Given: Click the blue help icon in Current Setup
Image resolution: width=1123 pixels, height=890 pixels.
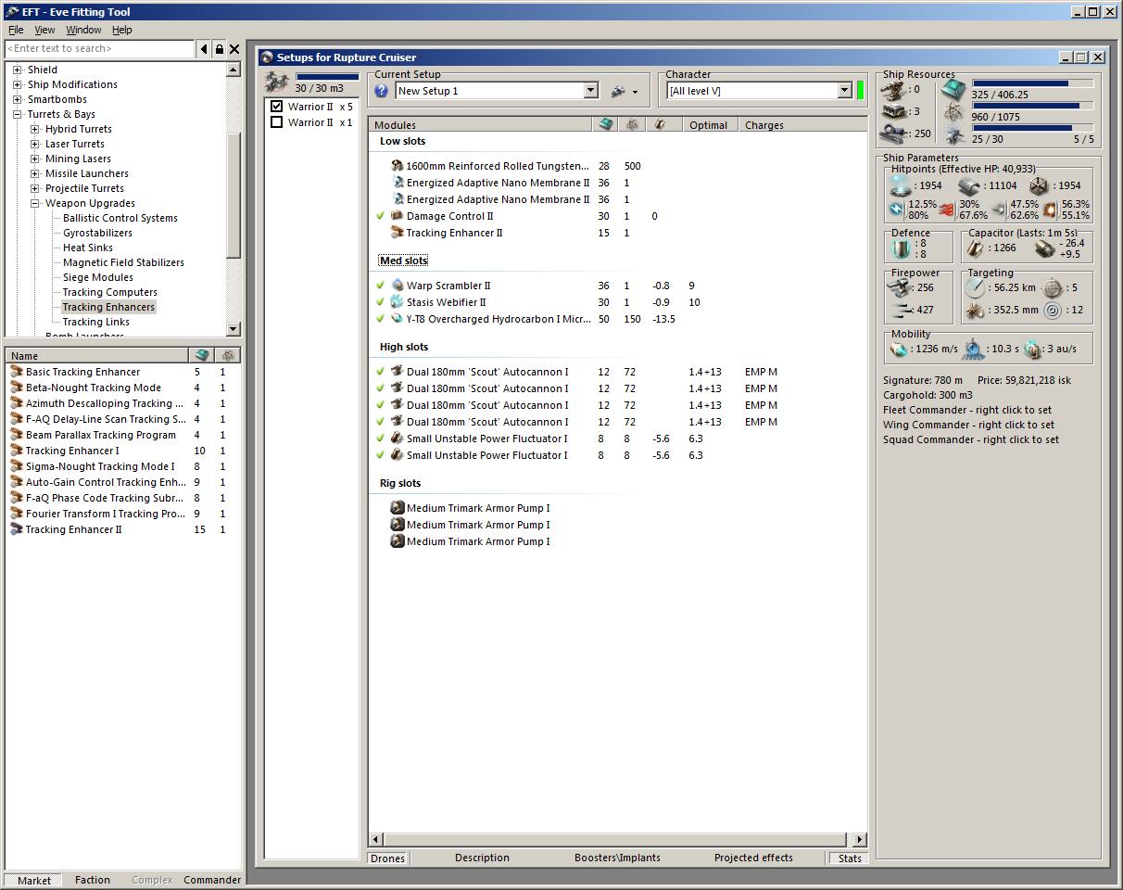Looking at the screenshot, I should [x=381, y=91].
